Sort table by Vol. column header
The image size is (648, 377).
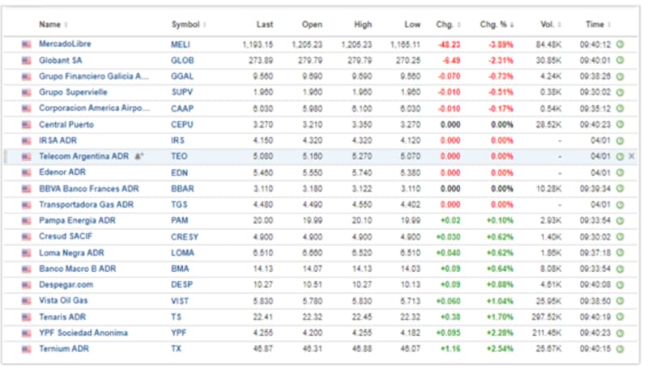pos(552,24)
